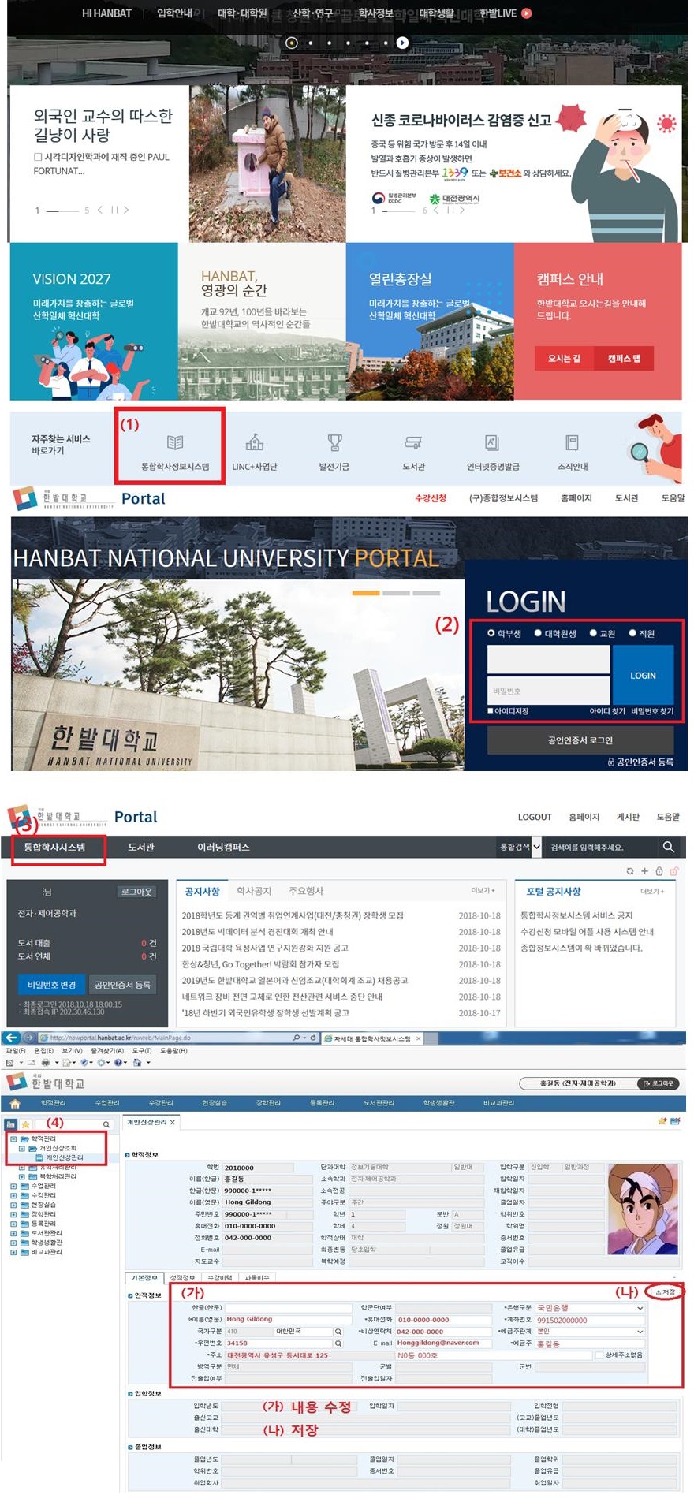Click the 발전기금 trophy icon

(334, 442)
